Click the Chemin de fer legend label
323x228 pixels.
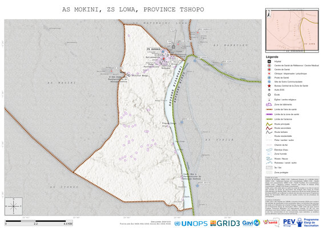click(x=281, y=145)
